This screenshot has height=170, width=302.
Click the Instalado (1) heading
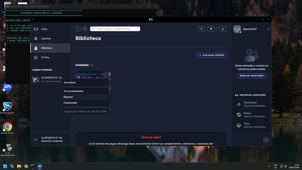pyautogui.click(x=85, y=65)
